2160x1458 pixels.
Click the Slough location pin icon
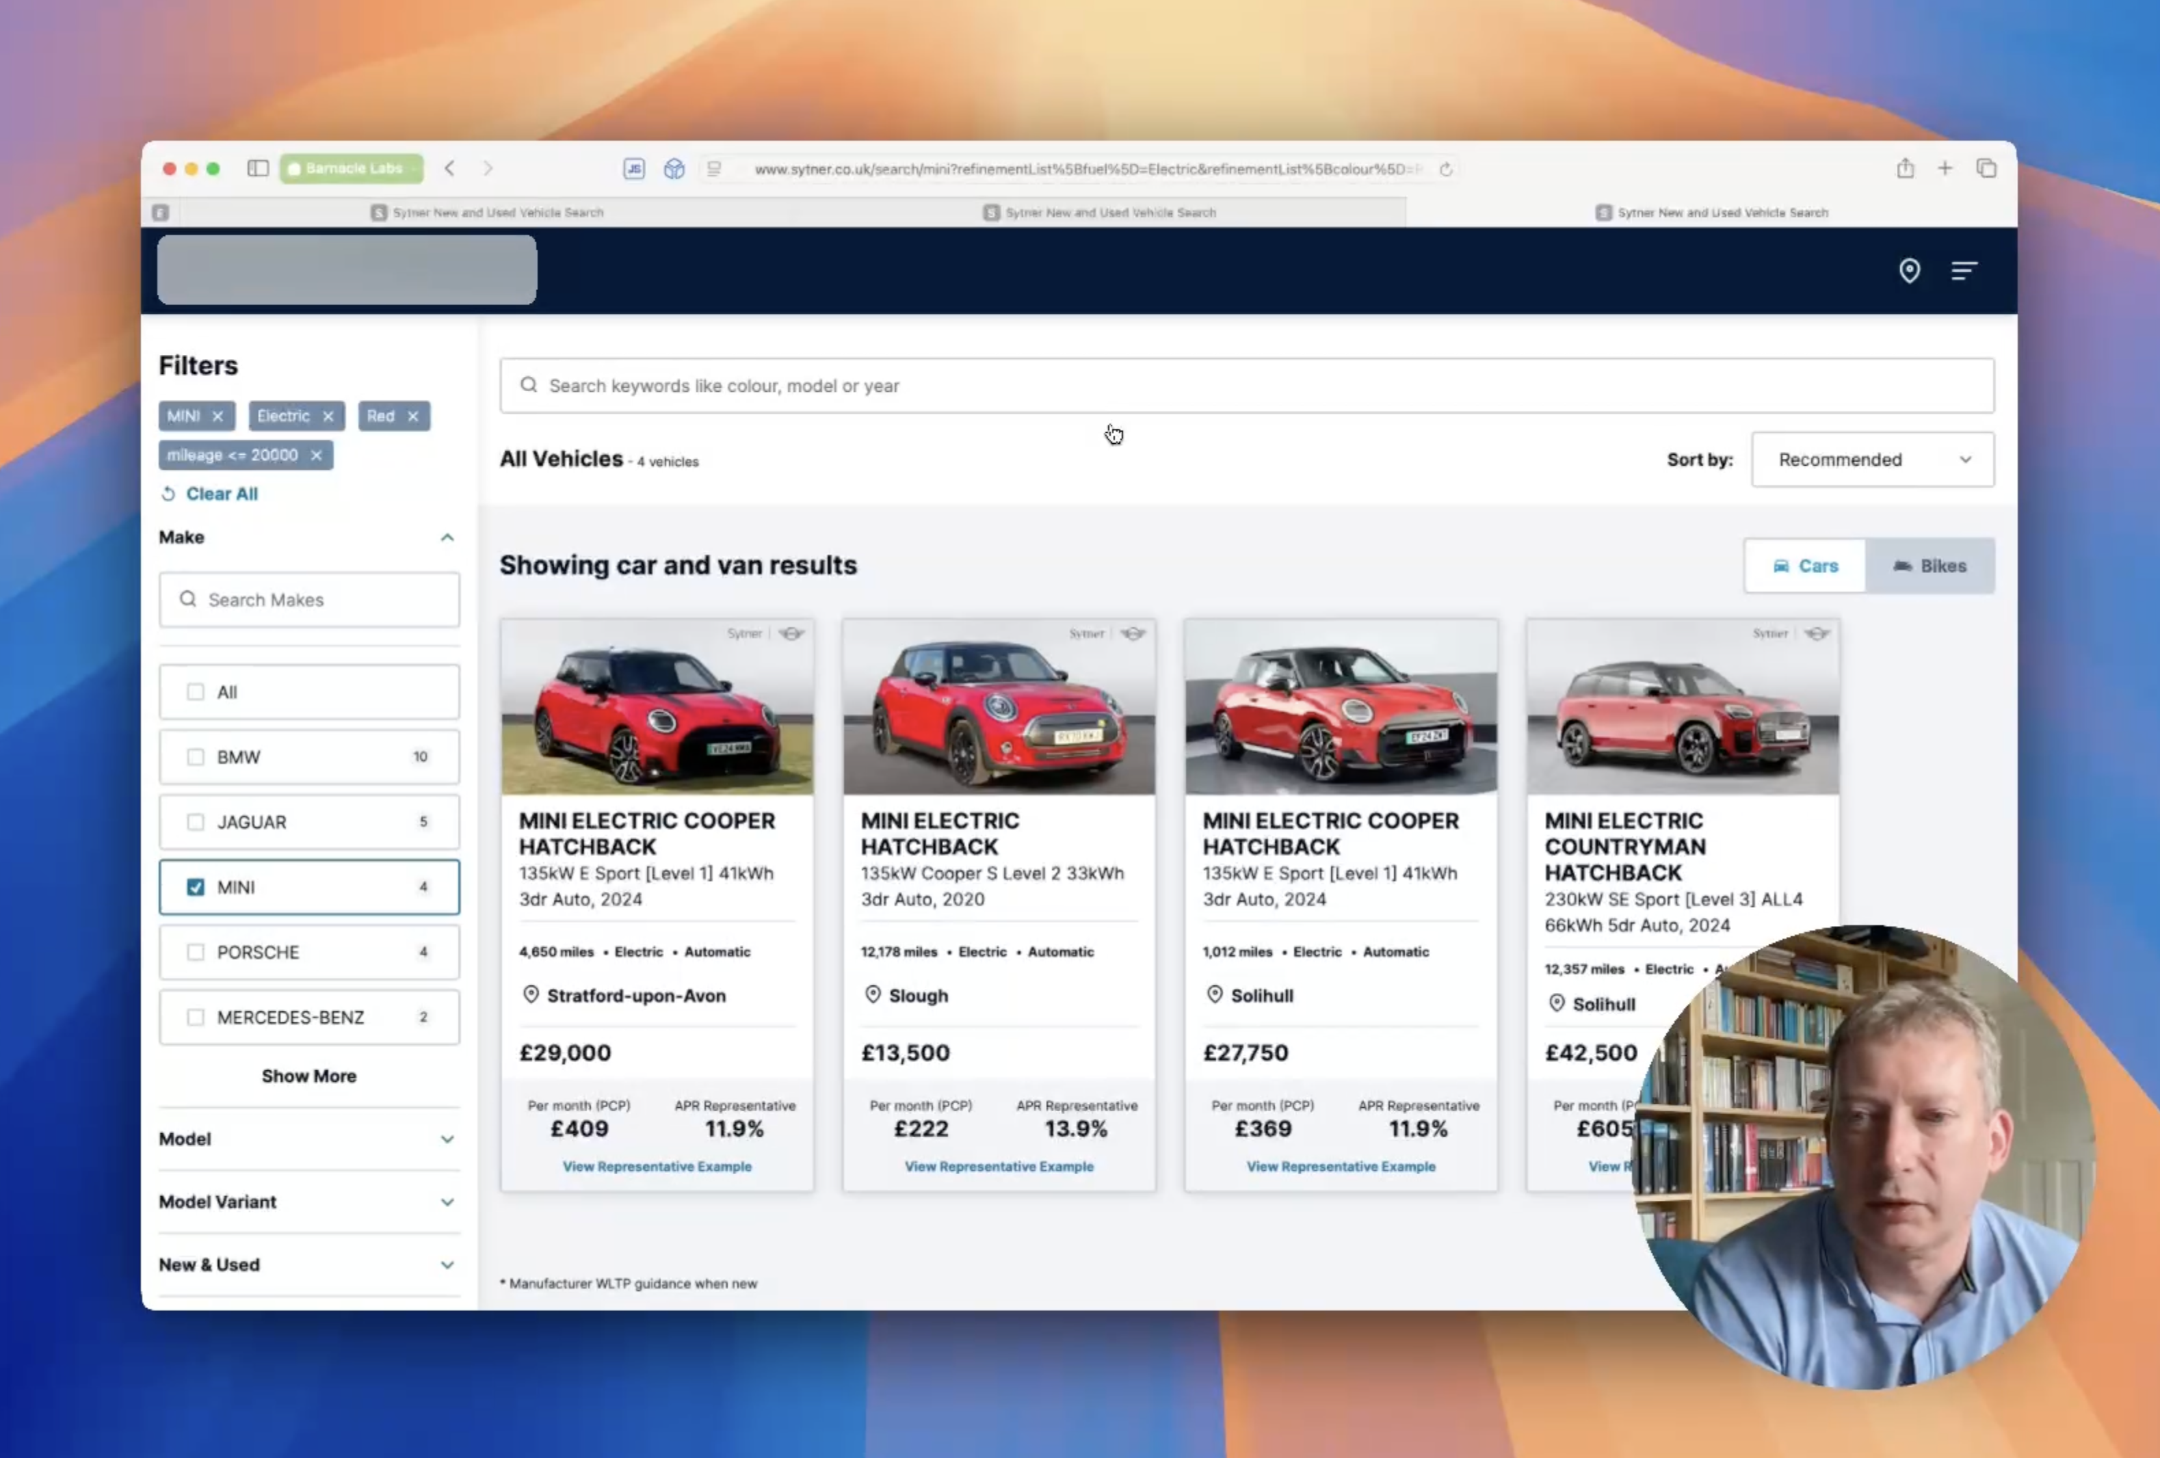click(x=873, y=994)
